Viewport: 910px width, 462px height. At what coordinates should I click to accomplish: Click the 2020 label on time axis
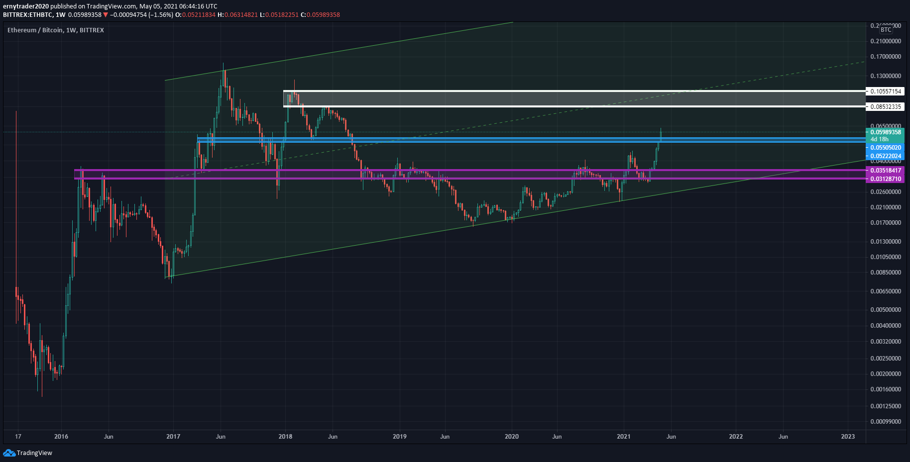512,437
